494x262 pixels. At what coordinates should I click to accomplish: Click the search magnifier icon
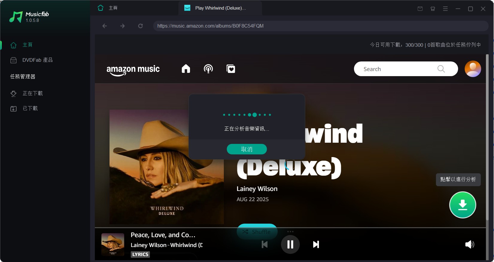click(x=441, y=69)
